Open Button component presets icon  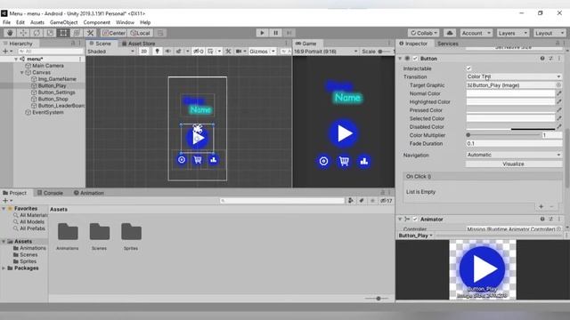[550, 59]
